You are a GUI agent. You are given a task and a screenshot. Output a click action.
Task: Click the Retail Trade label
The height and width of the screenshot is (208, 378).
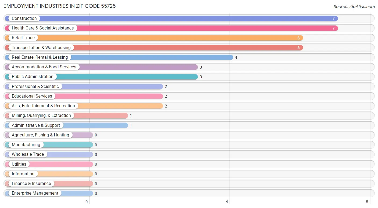[23, 38]
